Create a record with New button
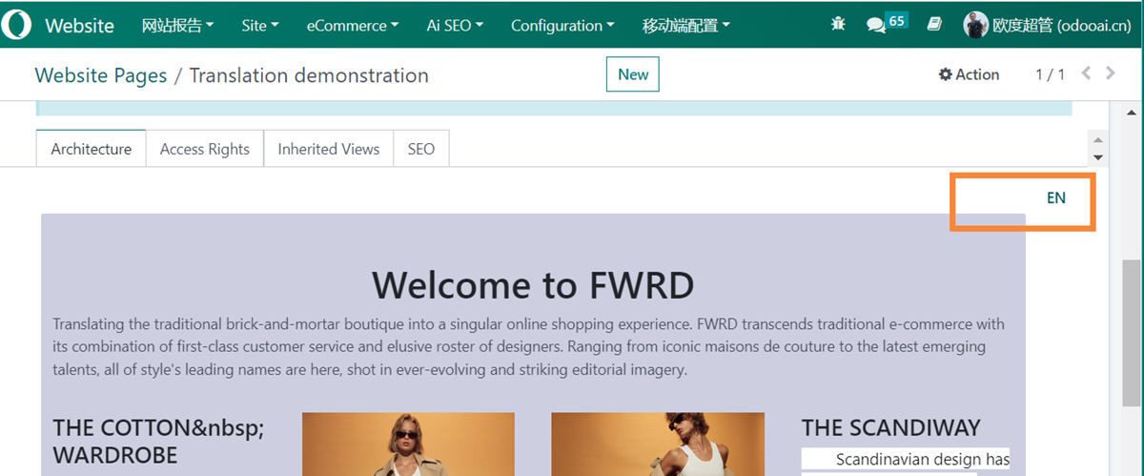 [633, 74]
